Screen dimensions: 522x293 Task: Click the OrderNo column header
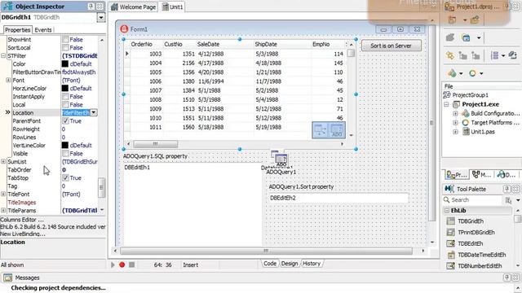point(147,44)
